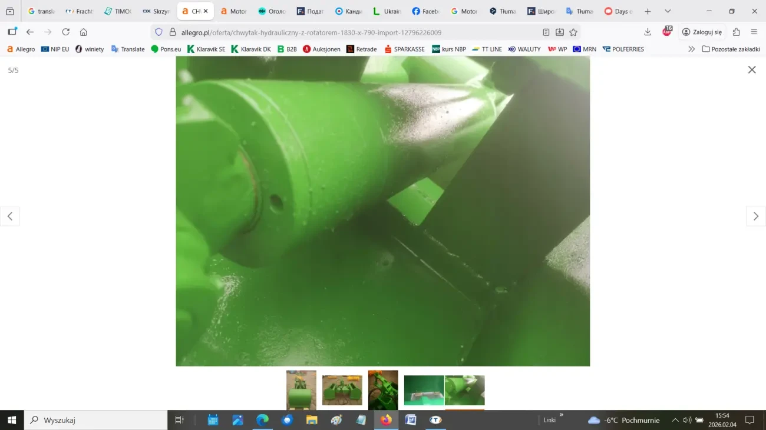
Task: Close the image gallery viewer
Action: click(751, 70)
